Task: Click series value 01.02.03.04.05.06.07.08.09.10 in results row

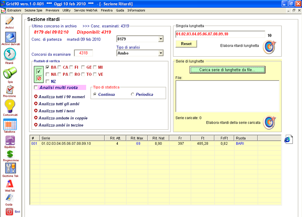Action: pyautogui.click(x=66, y=143)
